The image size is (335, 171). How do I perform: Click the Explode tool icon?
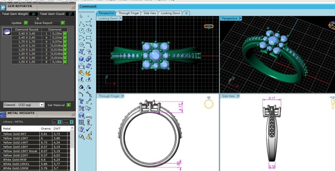(x=88, y=73)
